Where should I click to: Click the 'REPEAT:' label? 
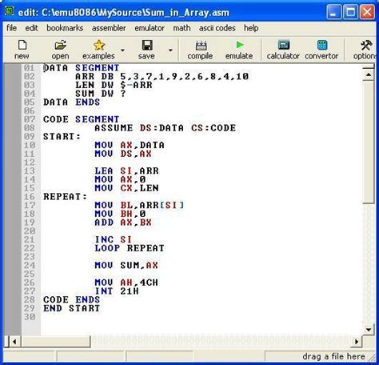(65, 197)
